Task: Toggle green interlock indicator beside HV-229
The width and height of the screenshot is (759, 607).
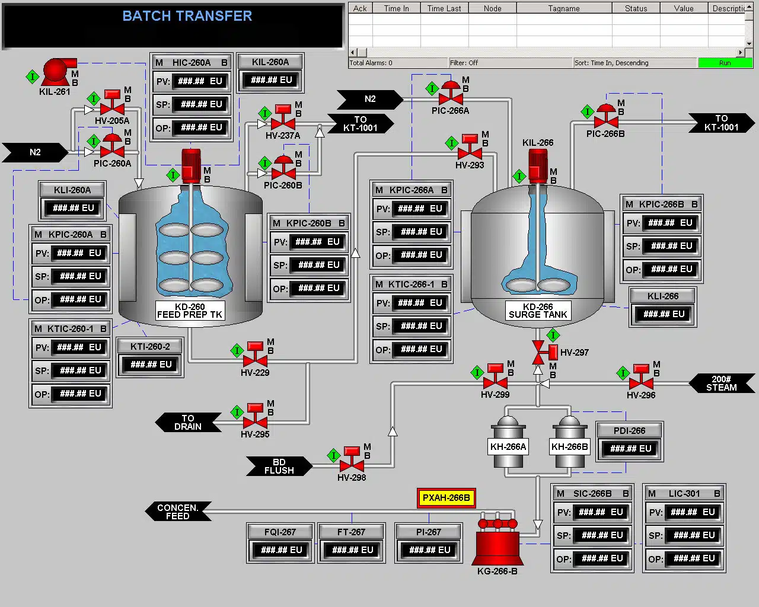Action: tap(237, 350)
